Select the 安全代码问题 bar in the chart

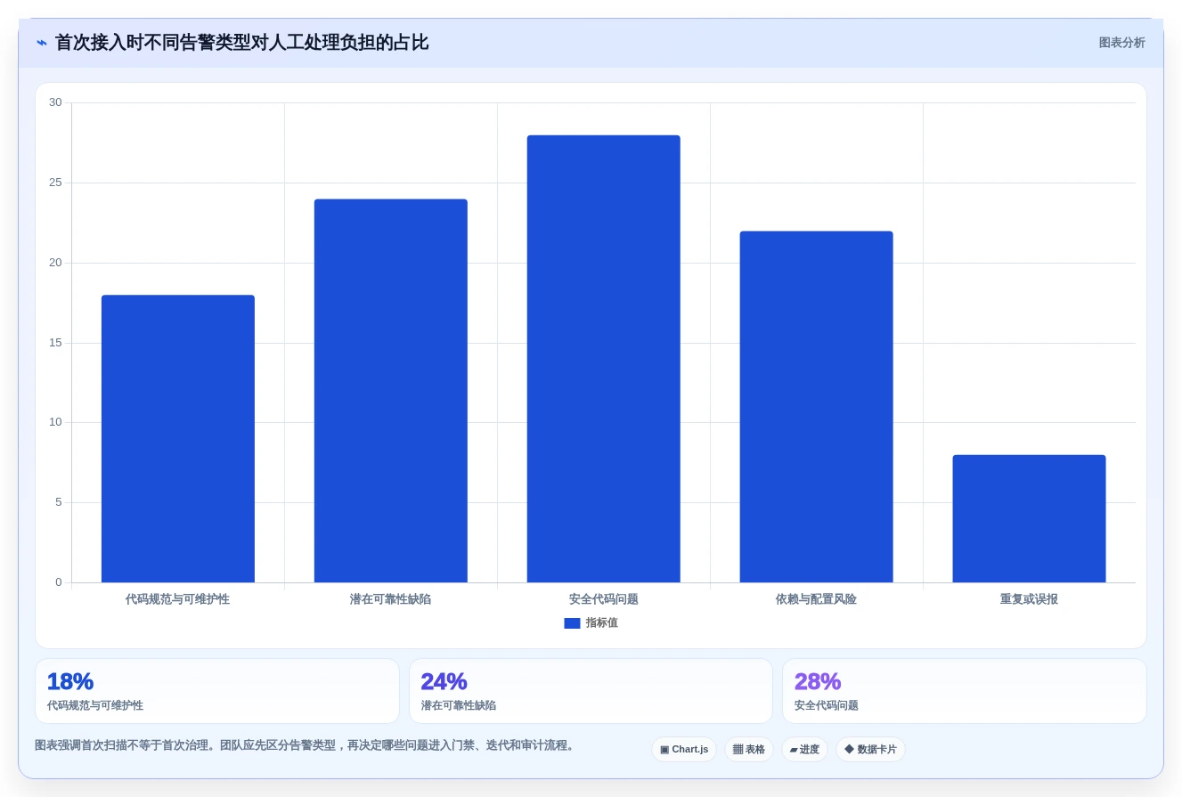pyautogui.click(x=604, y=359)
